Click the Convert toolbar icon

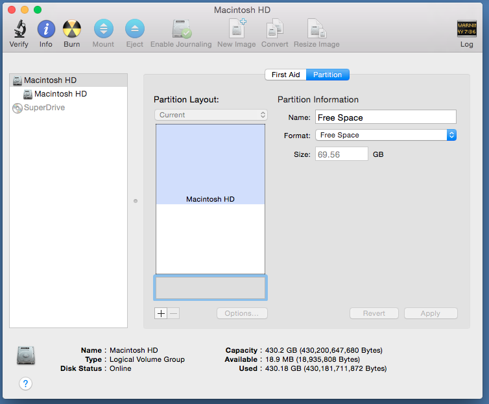pyautogui.click(x=275, y=29)
